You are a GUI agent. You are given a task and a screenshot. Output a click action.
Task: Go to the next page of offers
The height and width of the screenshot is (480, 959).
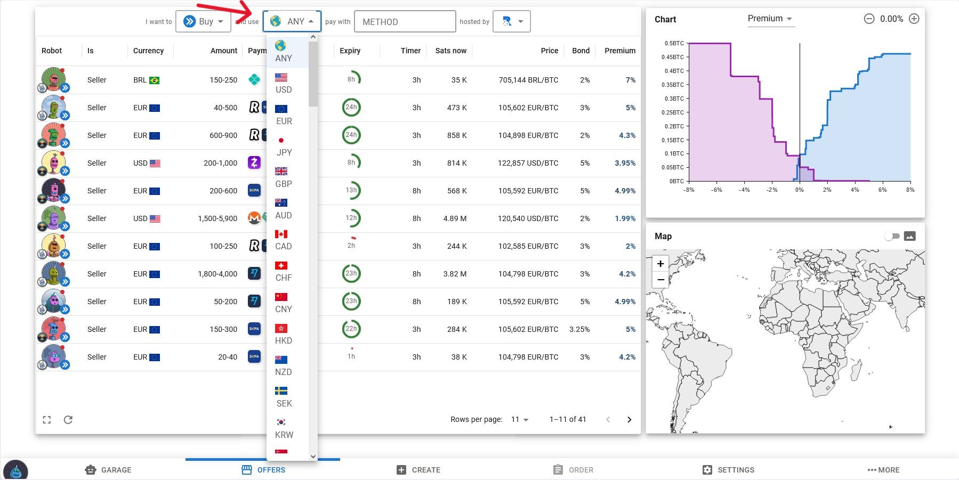(630, 419)
